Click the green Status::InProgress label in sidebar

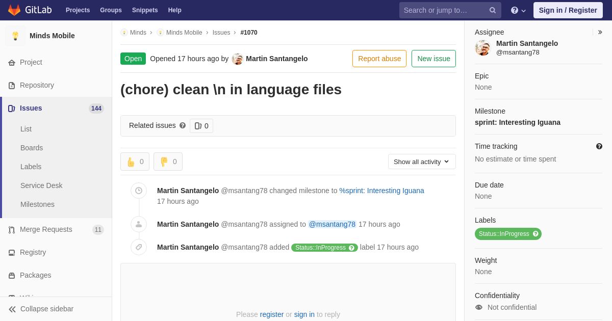(508, 234)
